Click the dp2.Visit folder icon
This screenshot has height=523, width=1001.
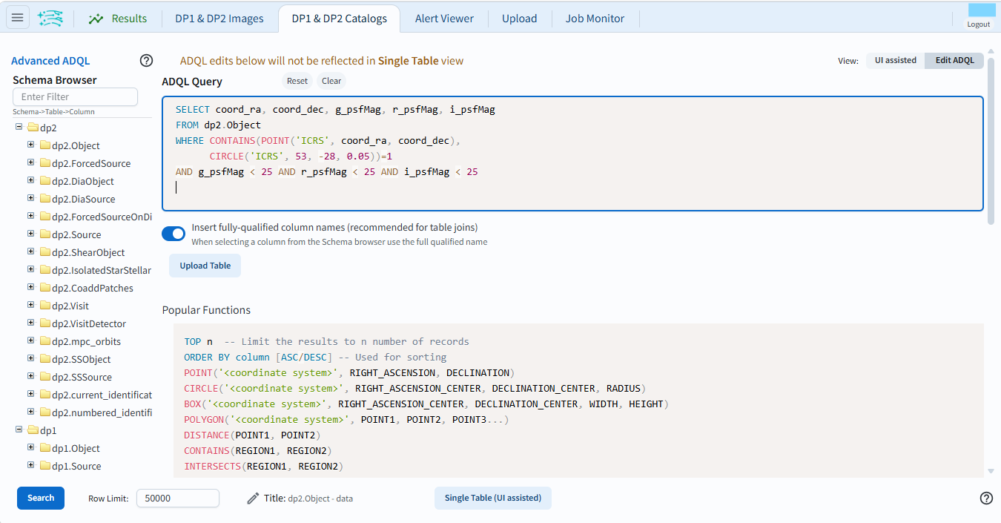pos(44,306)
